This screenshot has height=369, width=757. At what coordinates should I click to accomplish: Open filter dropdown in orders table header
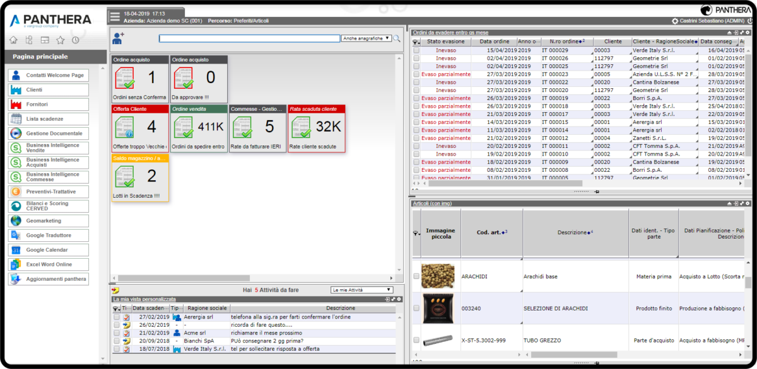tap(416, 42)
